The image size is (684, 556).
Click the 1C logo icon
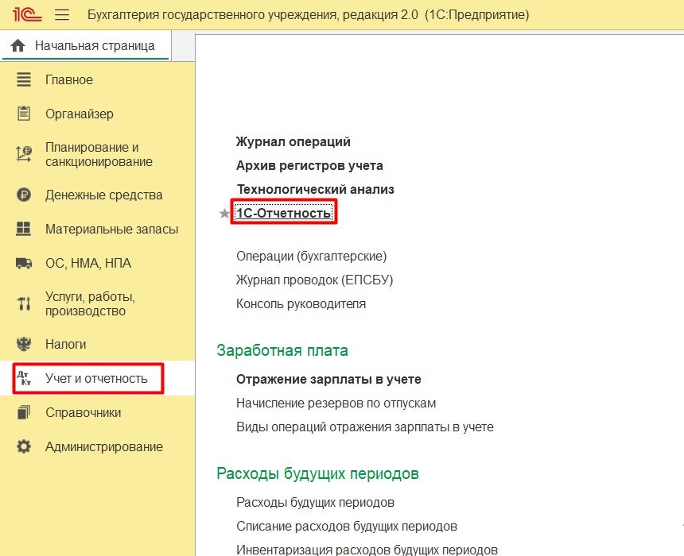(27, 14)
